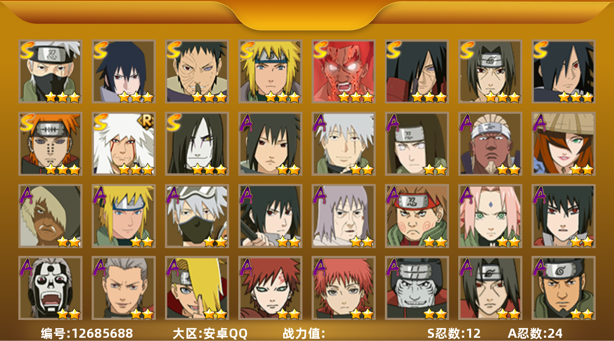Click the swirl-cheeked red headband ninja card
Viewport: 614px width, 341px height.
pyautogui.click(x=417, y=216)
